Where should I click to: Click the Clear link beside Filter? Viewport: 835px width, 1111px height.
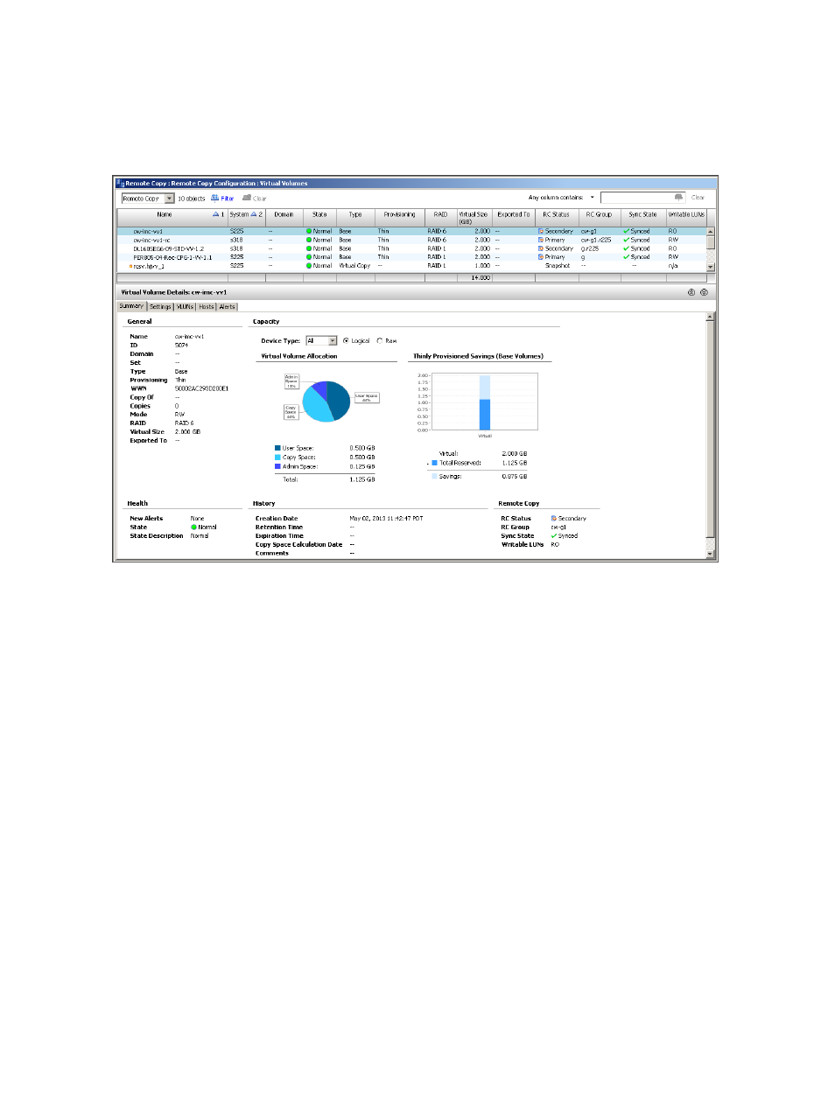pyautogui.click(x=260, y=199)
